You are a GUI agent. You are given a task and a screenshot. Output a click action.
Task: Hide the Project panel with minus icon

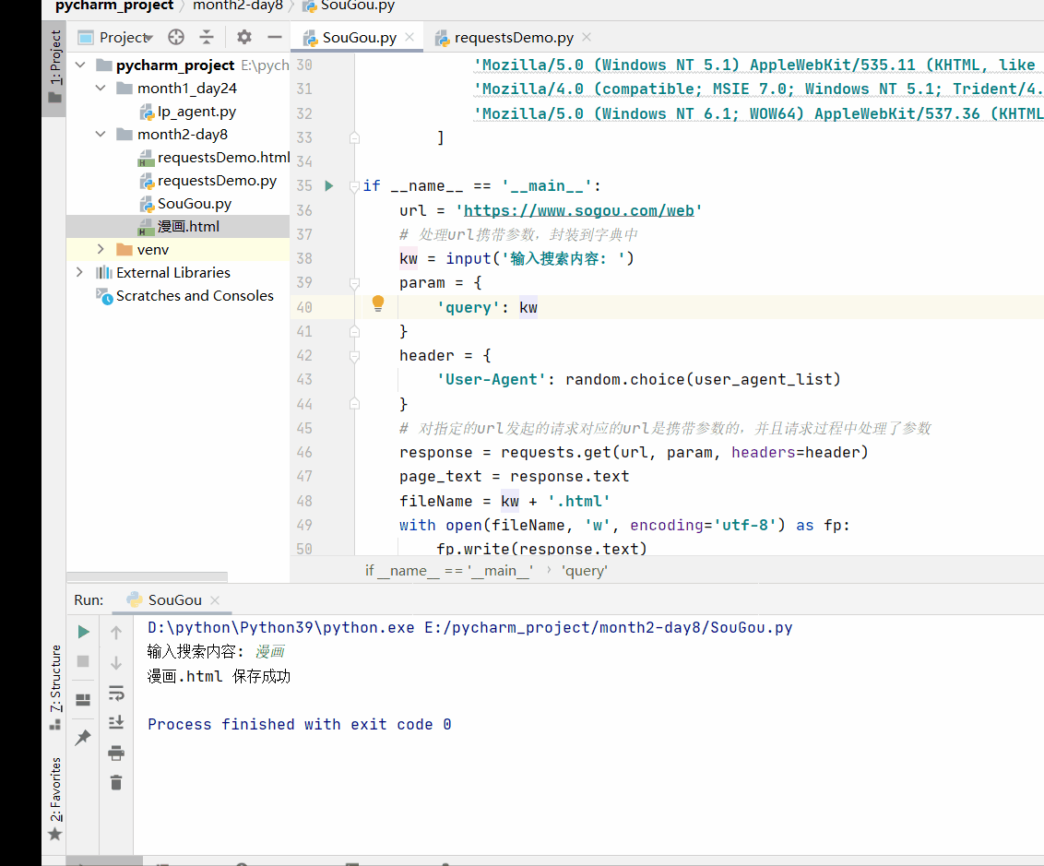point(274,37)
